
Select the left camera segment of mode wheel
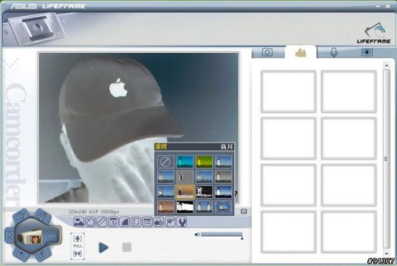coord(10,235)
